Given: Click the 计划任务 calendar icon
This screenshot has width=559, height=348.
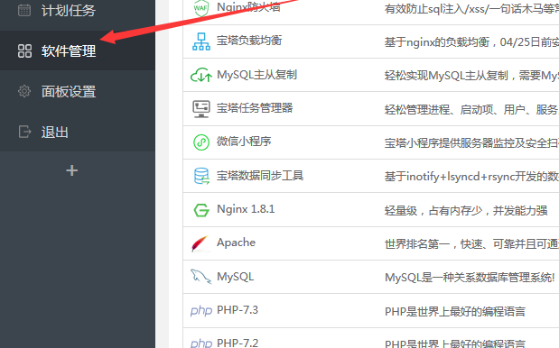Looking at the screenshot, I should [24, 10].
